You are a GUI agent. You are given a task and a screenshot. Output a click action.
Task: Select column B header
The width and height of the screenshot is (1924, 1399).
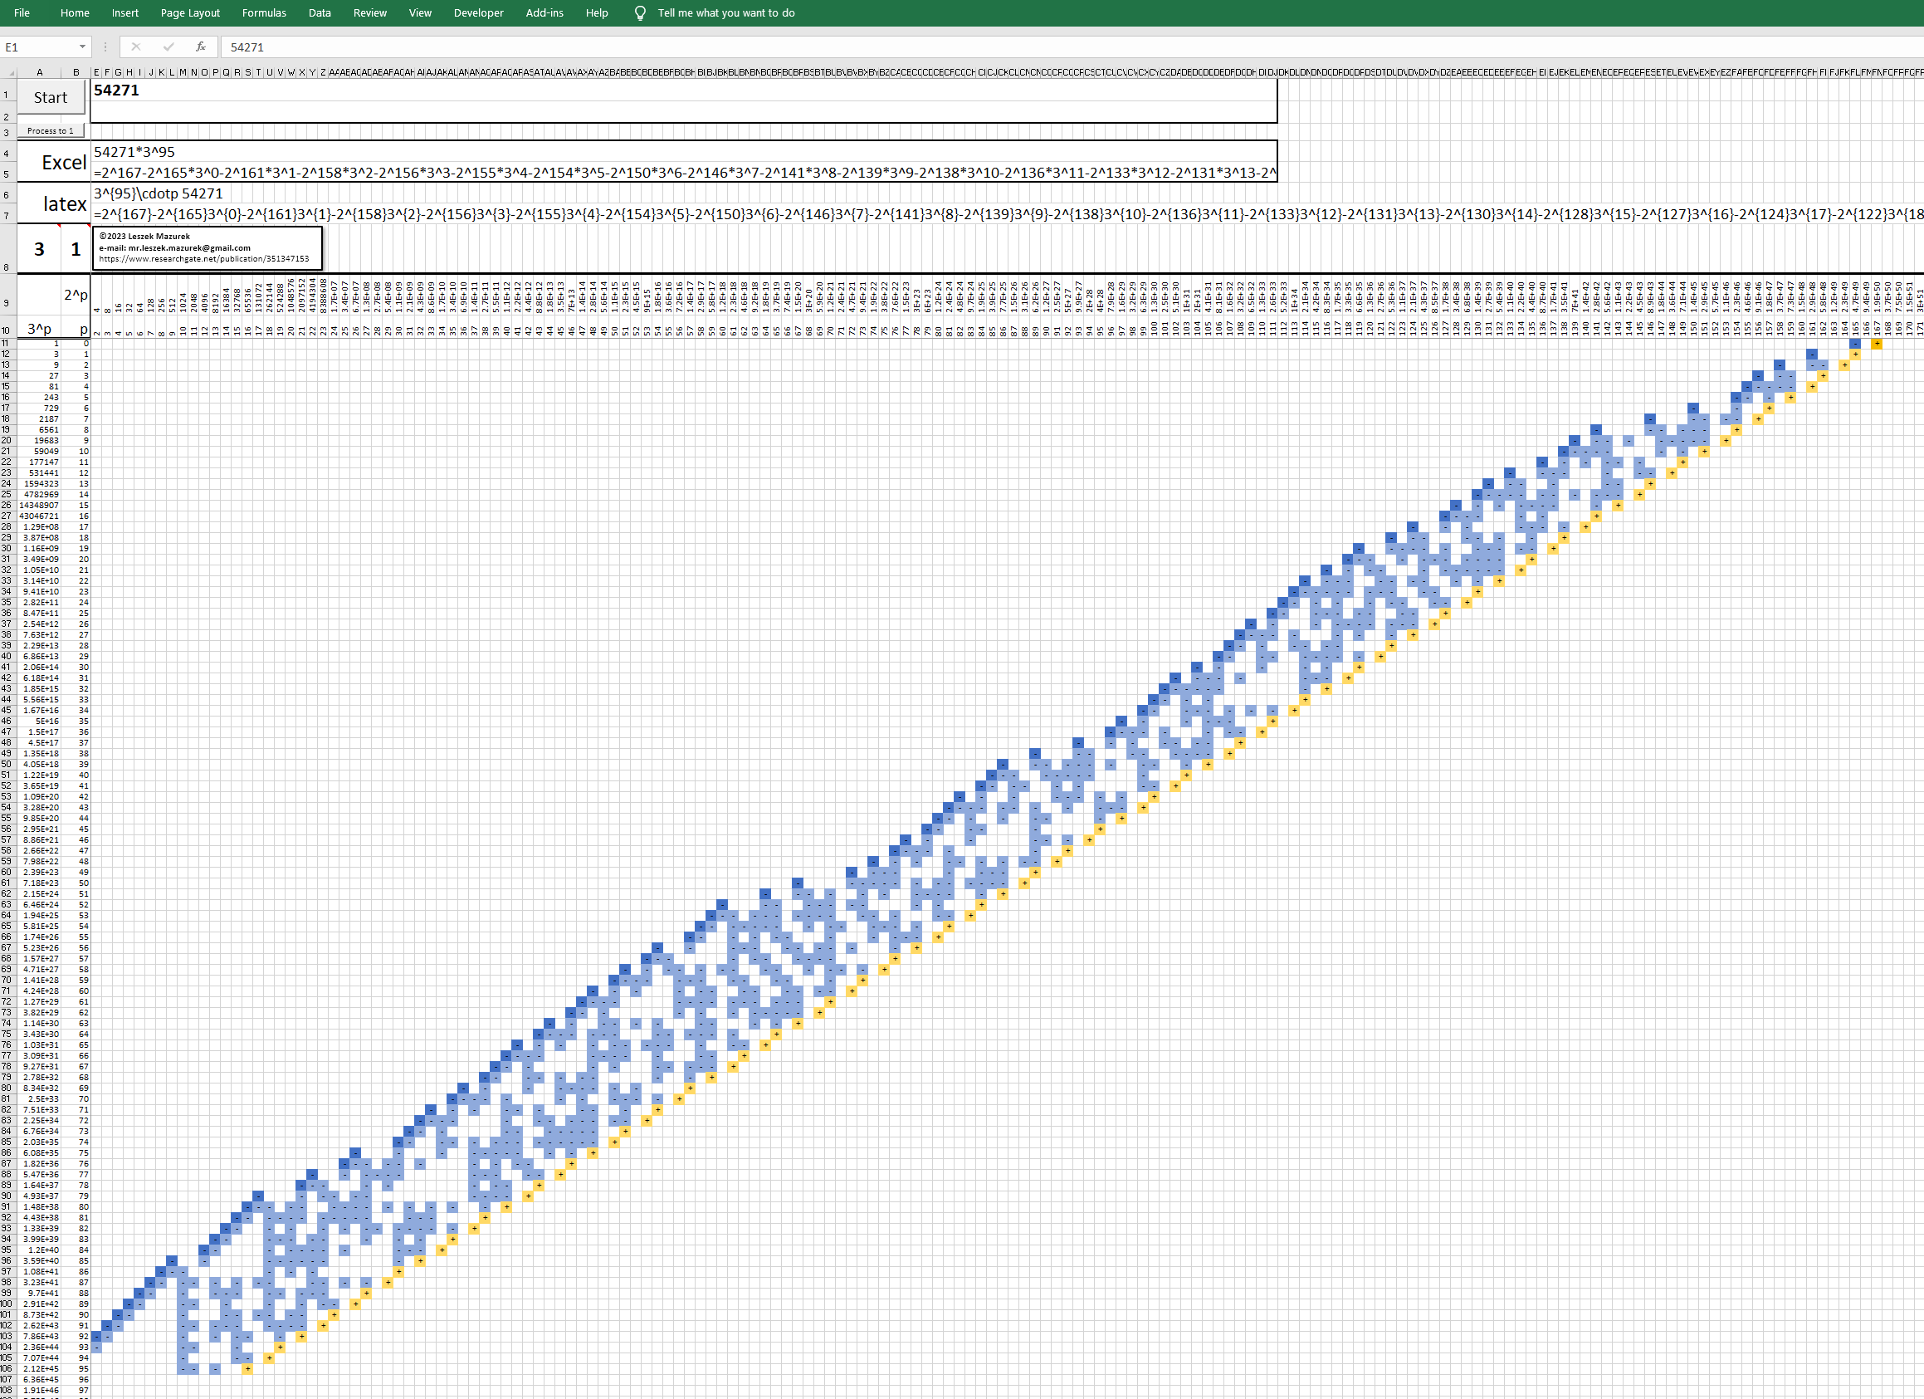pyautogui.click(x=76, y=73)
